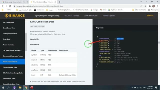Open the Google bookmark
The width and height of the screenshot is (160, 90).
(x=94, y=10)
